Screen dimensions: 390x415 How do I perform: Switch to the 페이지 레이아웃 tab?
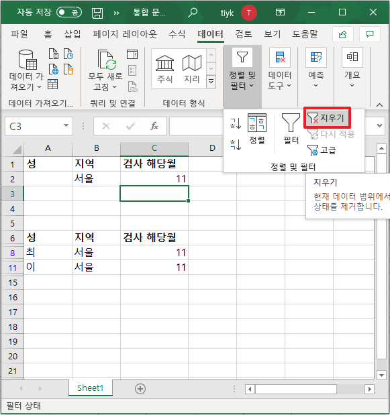125,34
